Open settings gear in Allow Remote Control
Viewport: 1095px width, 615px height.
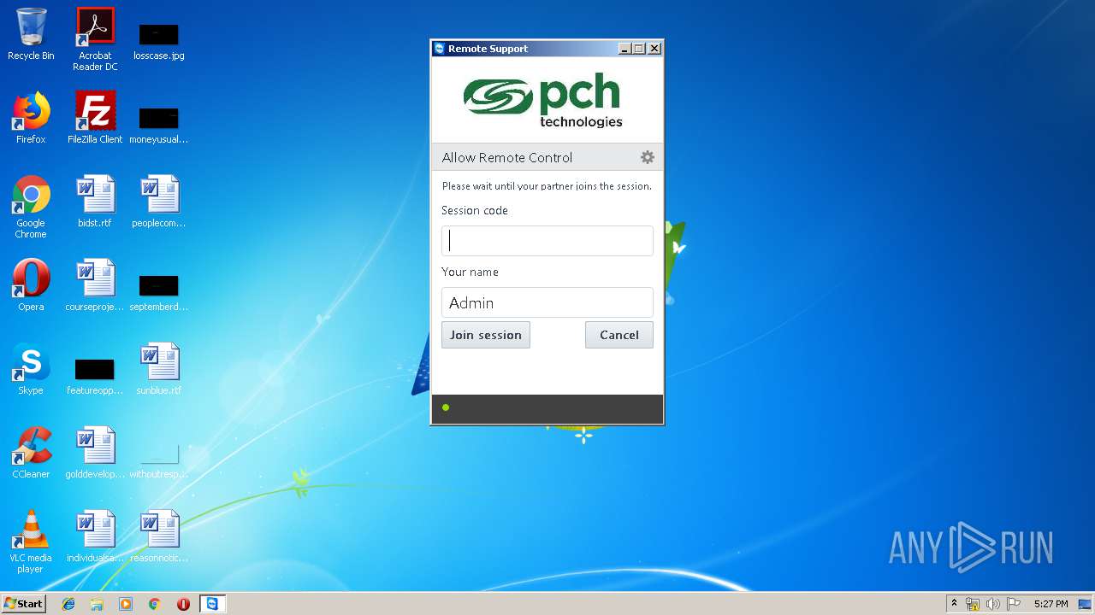(x=648, y=157)
